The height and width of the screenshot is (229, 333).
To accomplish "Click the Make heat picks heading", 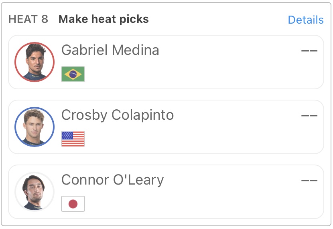I will [x=104, y=19].
